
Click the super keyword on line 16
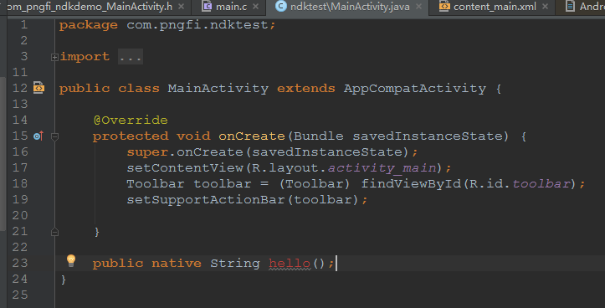(147, 152)
